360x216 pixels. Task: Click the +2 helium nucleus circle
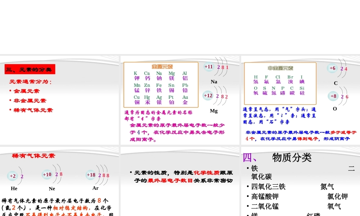pos(12,176)
